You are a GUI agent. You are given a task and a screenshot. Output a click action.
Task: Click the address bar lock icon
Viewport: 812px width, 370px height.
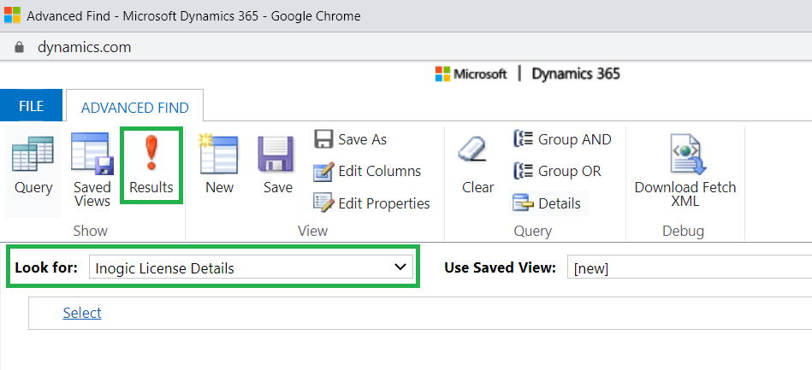(20, 47)
